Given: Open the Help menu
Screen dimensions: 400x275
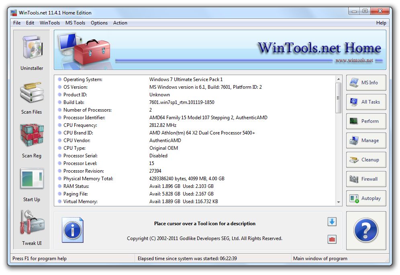Looking at the screenshot, I should [381, 23].
